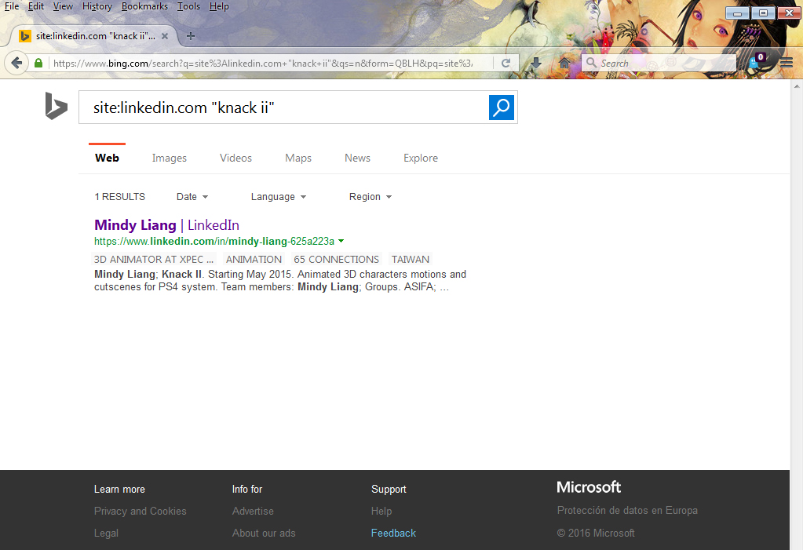Switch to the Explore tab
Viewport: 803px width, 550px height.
click(x=421, y=158)
